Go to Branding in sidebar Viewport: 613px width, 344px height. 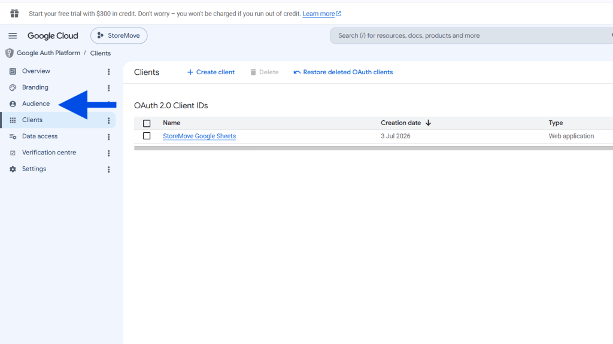click(35, 87)
